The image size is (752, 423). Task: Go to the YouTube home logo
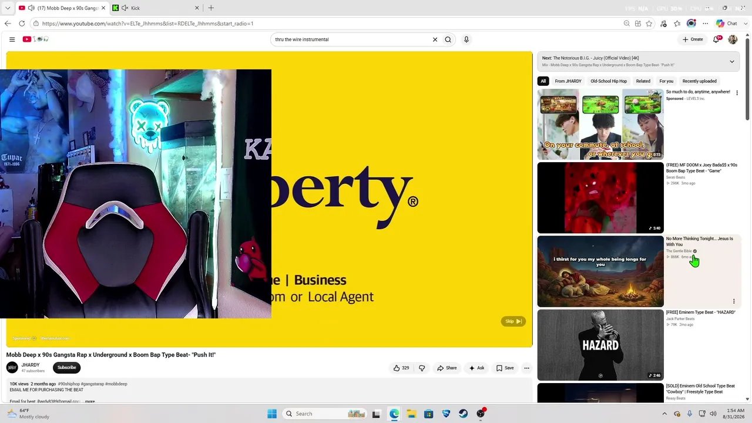(35, 39)
